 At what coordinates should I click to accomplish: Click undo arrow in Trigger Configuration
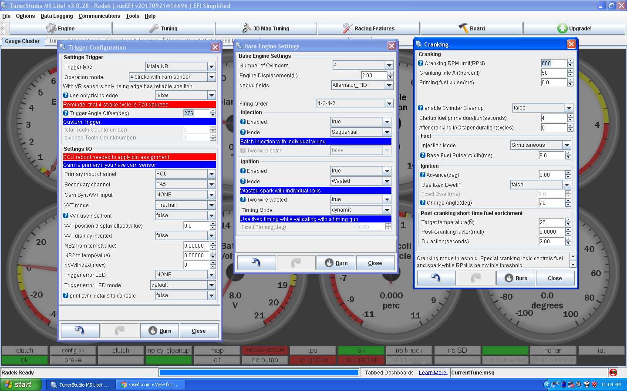[x=80, y=331]
